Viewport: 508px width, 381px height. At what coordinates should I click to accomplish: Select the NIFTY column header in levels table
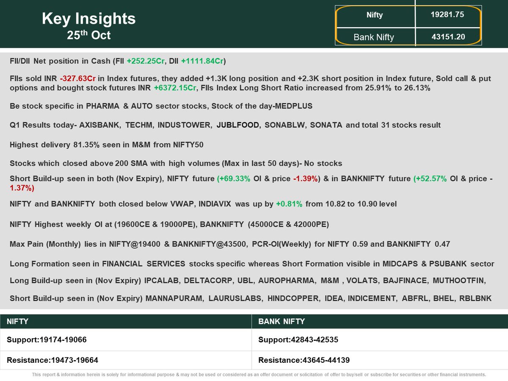click(x=126, y=322)
